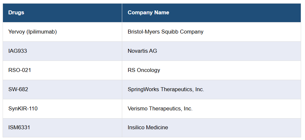Select the ISM6331 drug cell

[x=19, y=128]
